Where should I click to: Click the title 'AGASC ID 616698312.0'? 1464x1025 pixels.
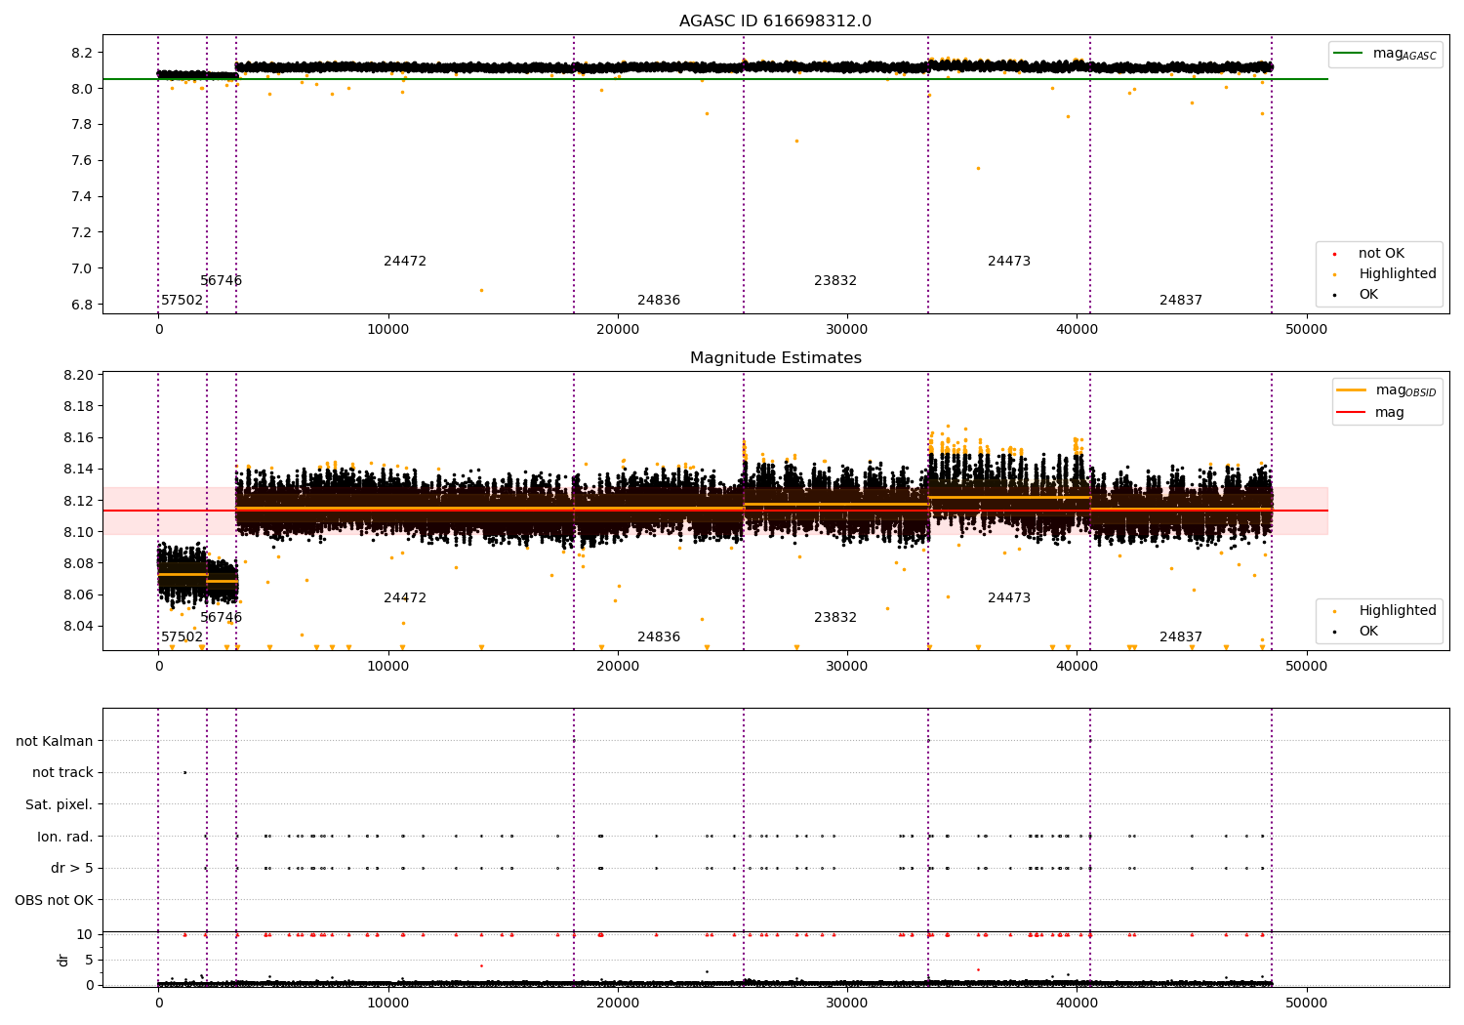[x=775, y=21]
